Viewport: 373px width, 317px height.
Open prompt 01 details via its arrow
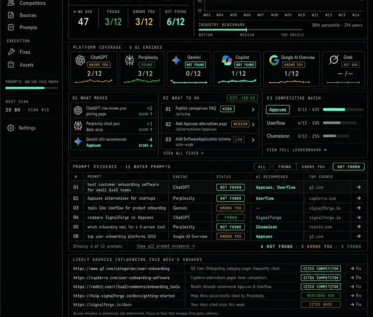pyautogui.click(x=358, y=187)
